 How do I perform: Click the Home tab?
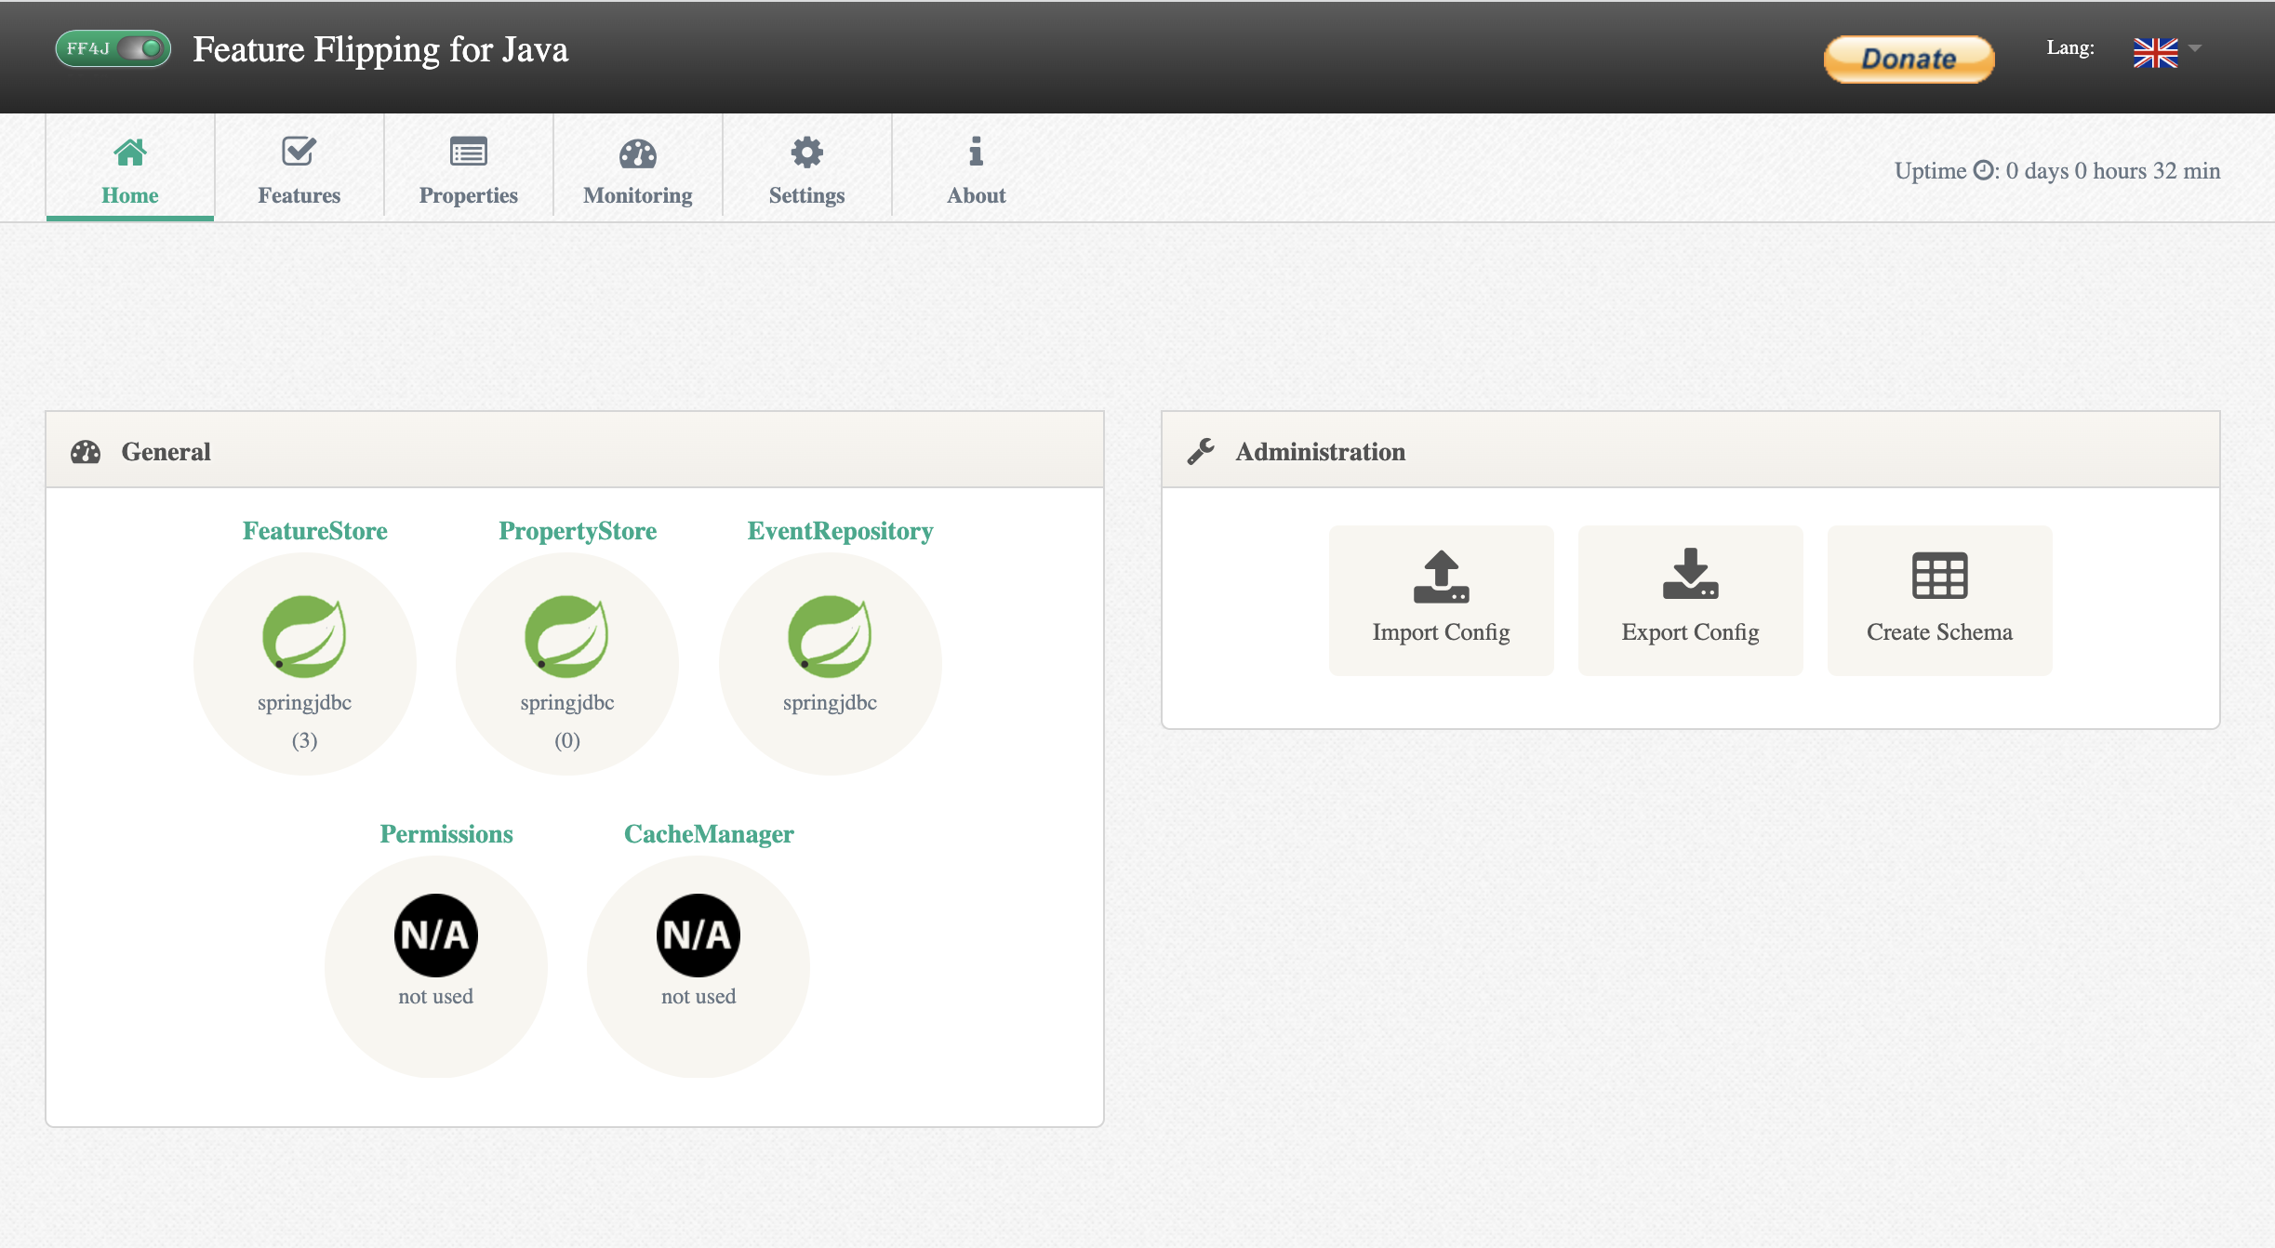tap(129, 167)
